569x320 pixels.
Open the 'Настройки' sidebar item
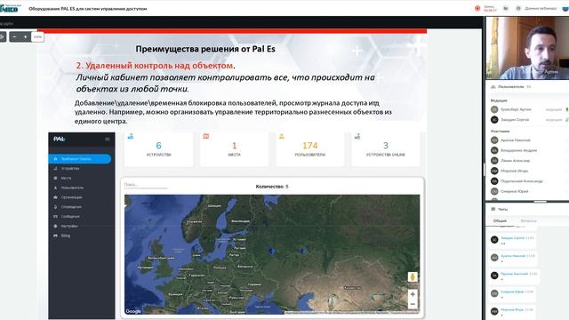pos(69,226)
